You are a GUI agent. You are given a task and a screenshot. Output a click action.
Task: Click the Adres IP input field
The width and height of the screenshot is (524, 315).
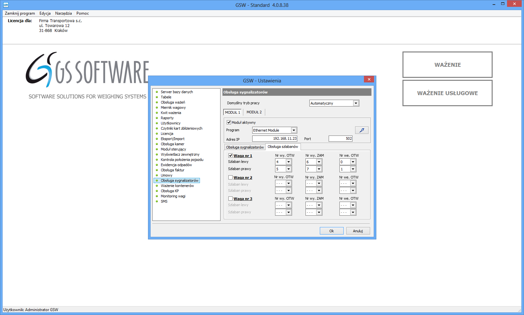coord(274,139)
